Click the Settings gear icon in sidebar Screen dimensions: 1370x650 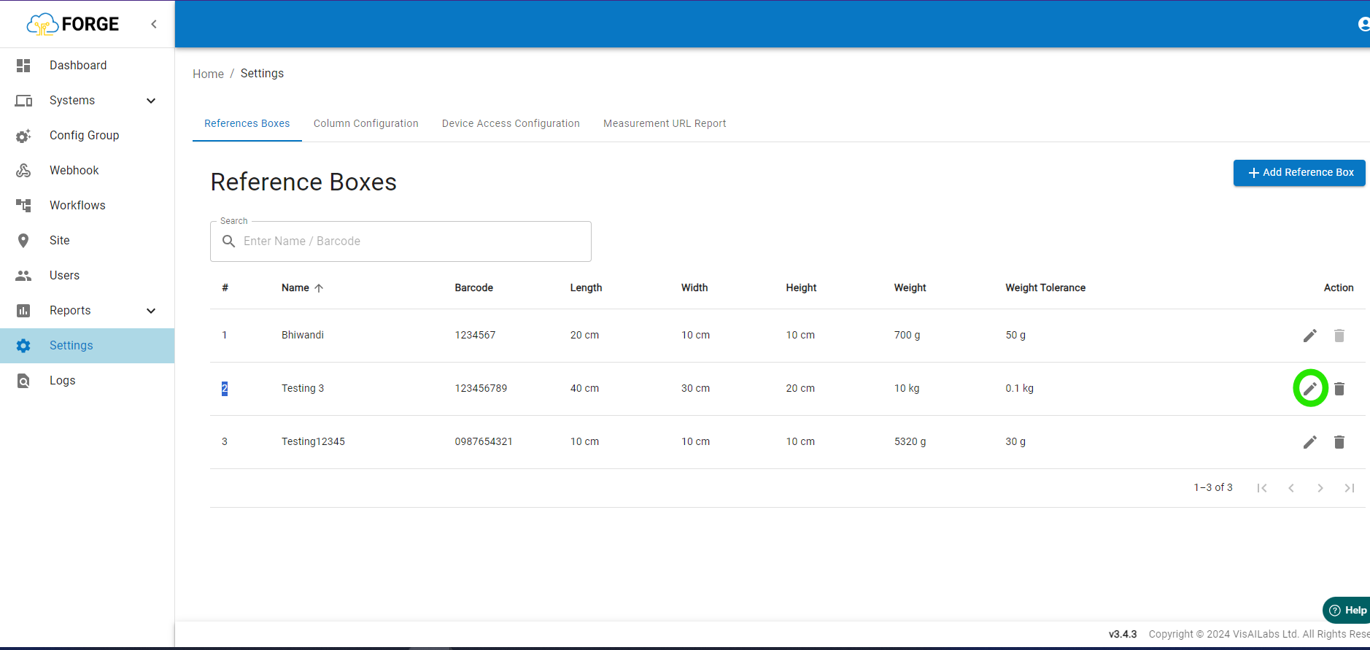[23, 346]
